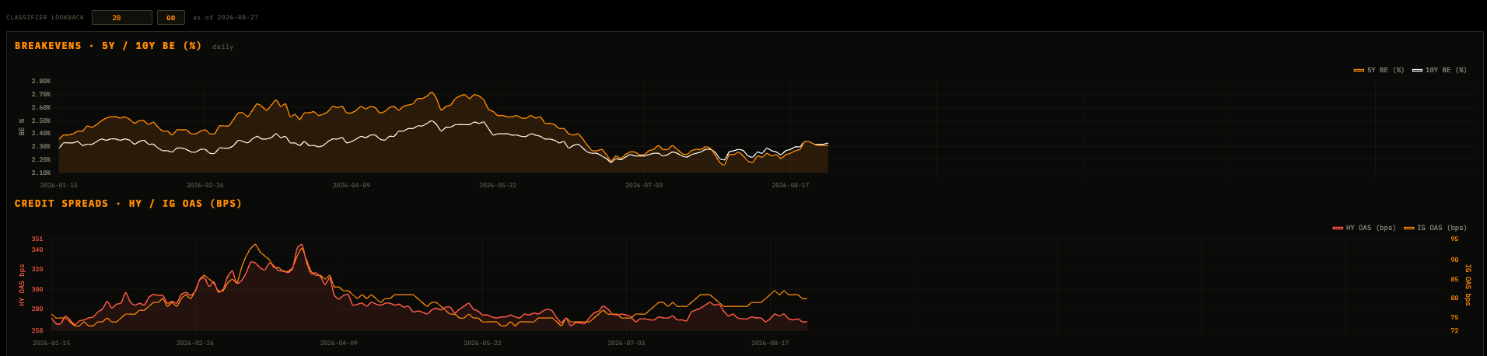Click the 2.50% tick on breakevens axis
This screenshot has width=1487, height=356.
pyautogui.click(x=41, y=120)
